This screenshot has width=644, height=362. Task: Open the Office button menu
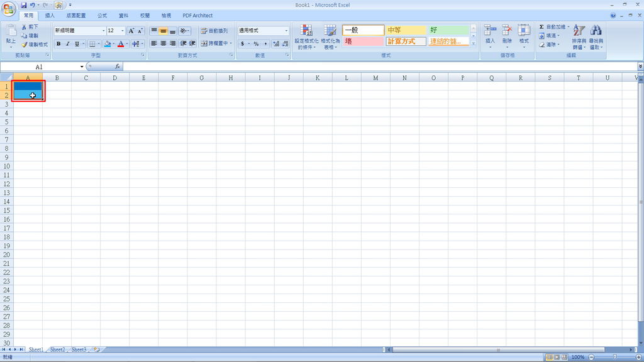(x=8, y=9)
